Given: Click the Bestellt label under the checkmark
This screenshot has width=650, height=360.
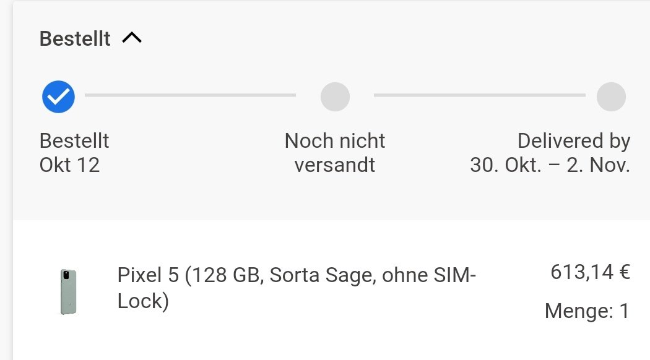Looking at the screenshot, I should (x=74, y=141).
